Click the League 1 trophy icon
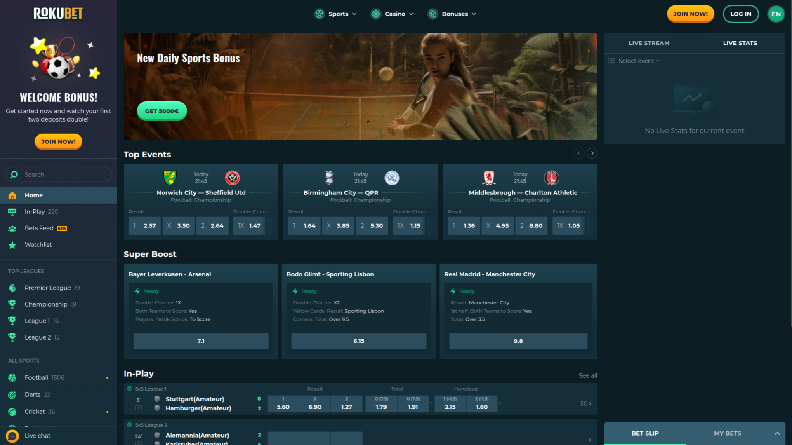 pyautogui.click(x=12, y=321)
